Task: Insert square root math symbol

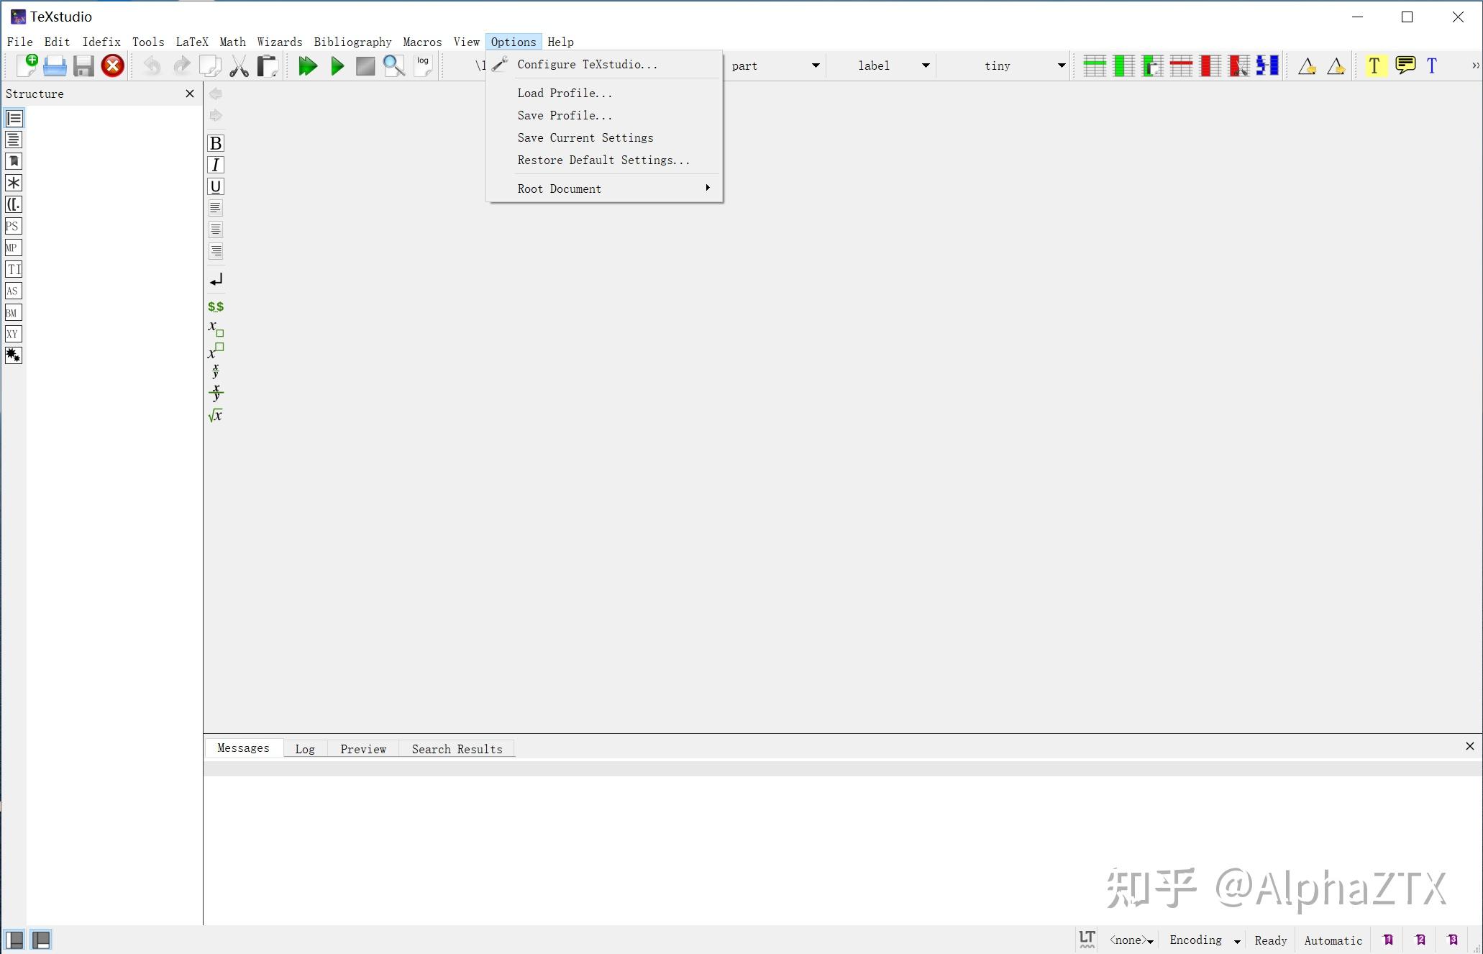Action: tap(215, 414)
